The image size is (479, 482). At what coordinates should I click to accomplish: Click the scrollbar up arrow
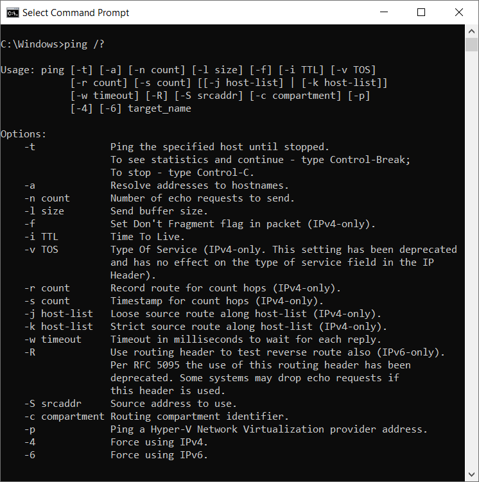(x=471, y=31)
